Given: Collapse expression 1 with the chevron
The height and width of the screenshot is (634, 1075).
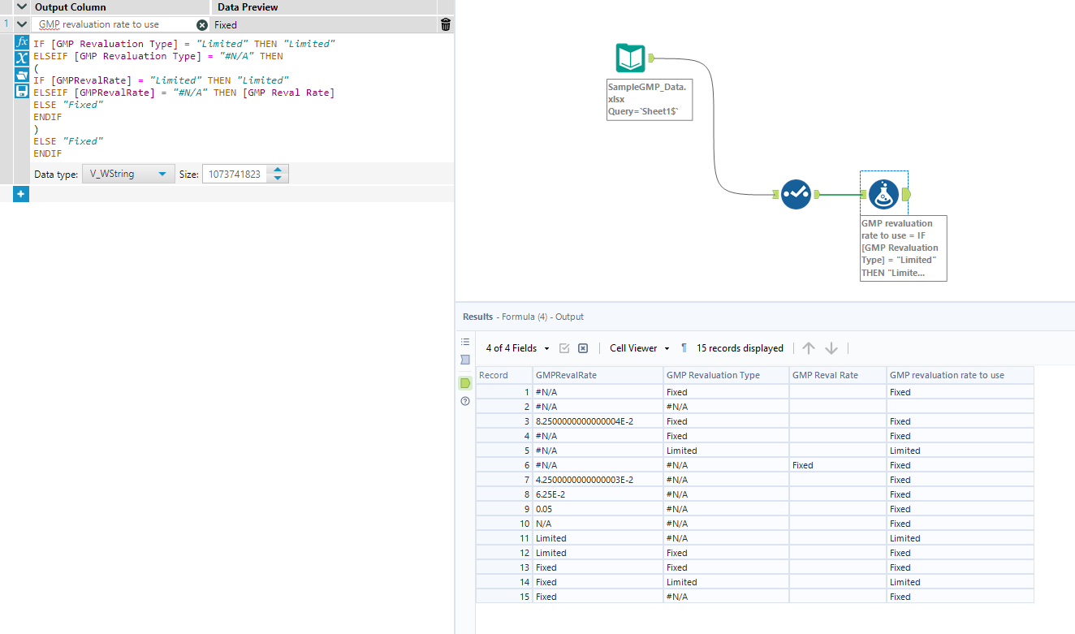Looking at the screenshot, I should (22, 24).
